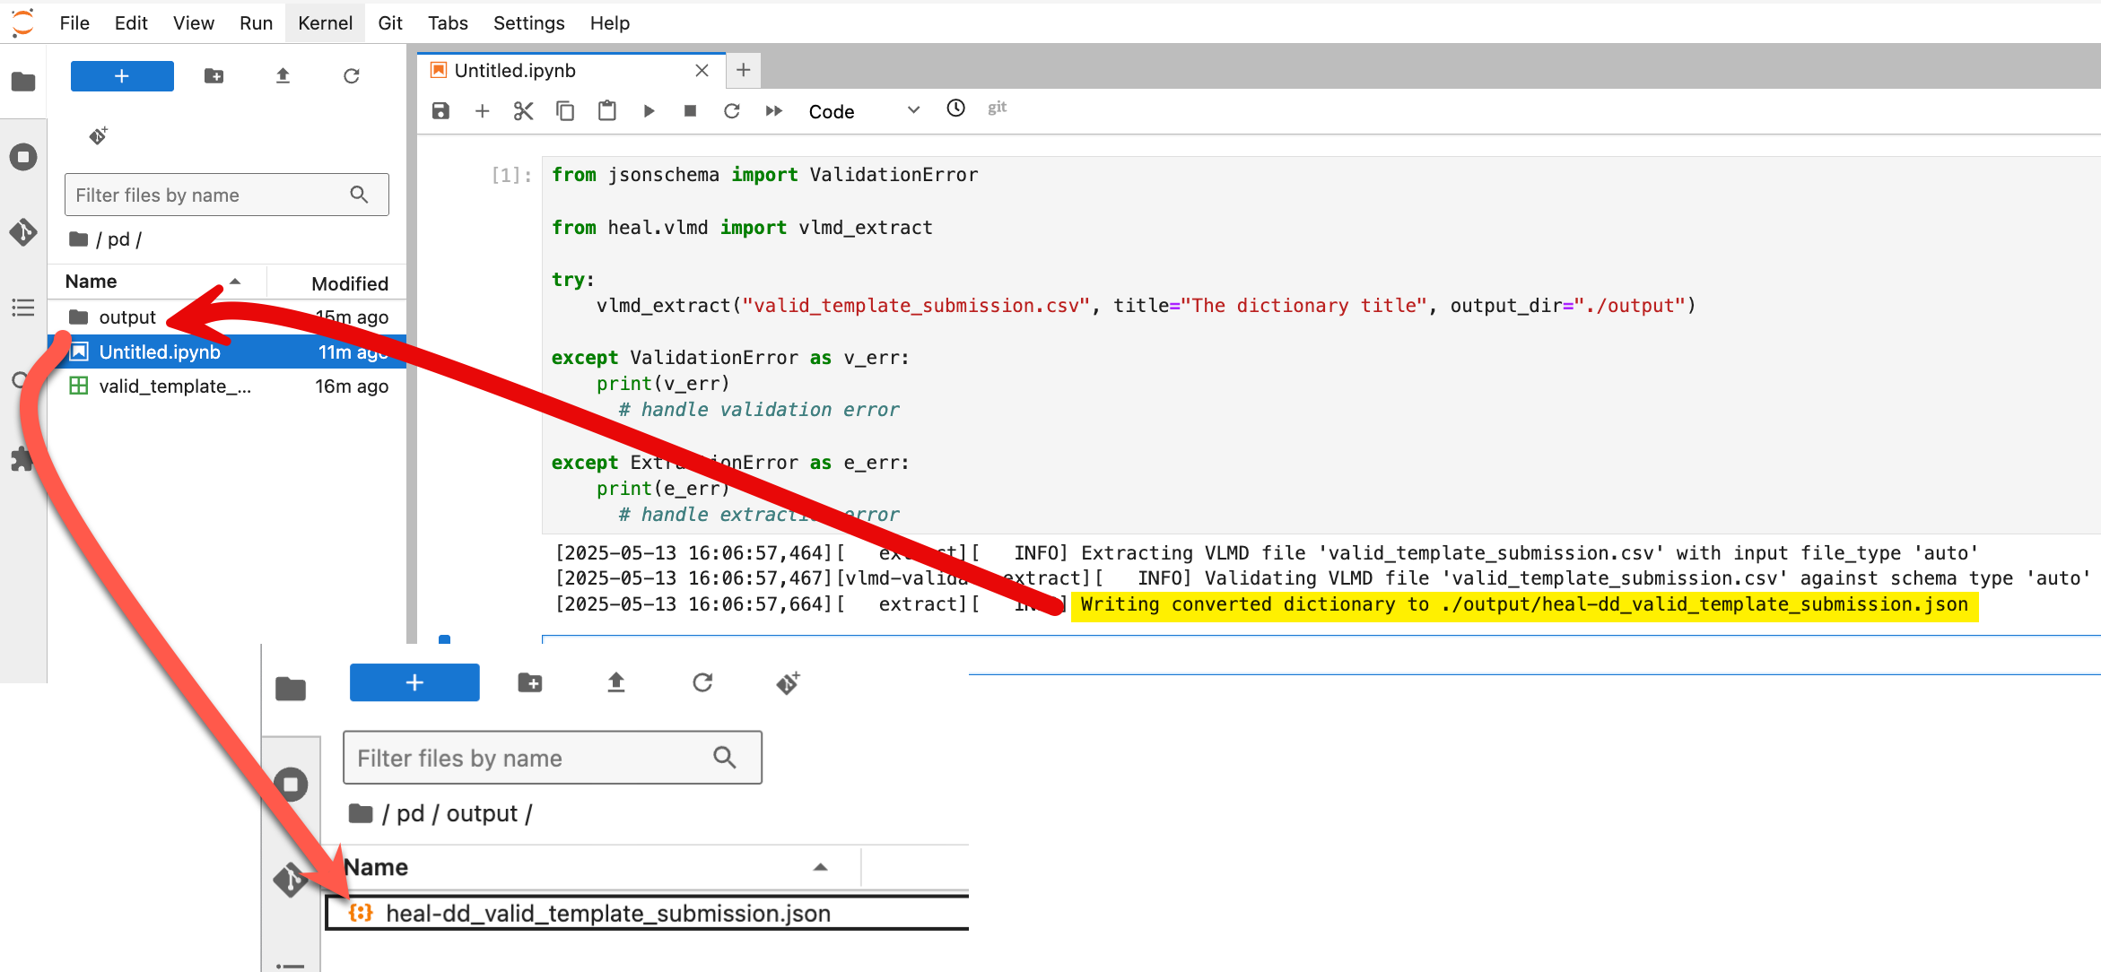The image size is (2101, 972).
Task: Cut the selected cell with scissors icon
Action: (524, 111)
